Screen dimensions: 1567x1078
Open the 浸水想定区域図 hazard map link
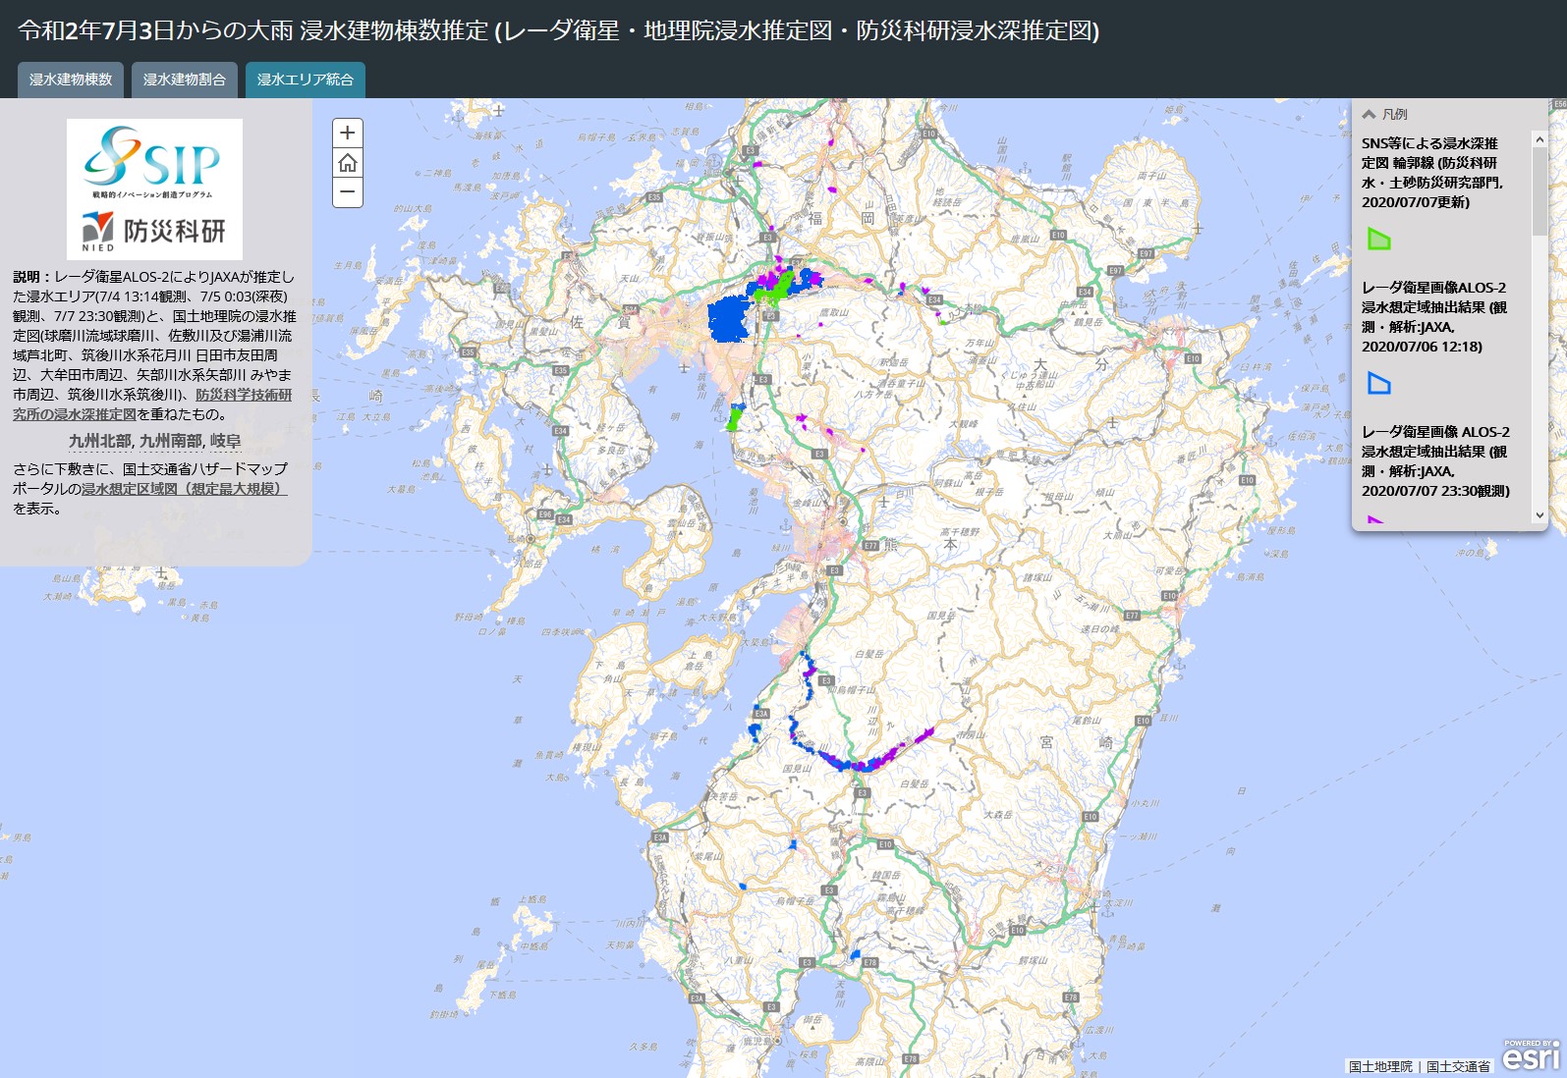point(184,489)
